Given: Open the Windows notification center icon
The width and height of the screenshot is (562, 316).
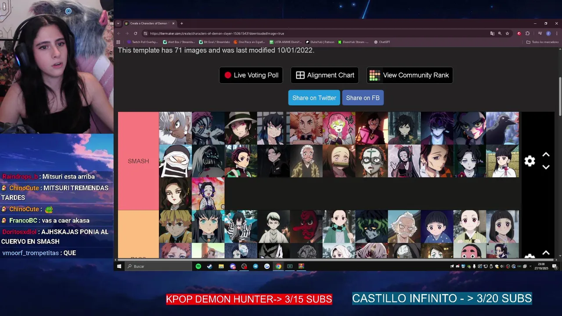Looking at the screenshot, I should [x=555, y=266].
